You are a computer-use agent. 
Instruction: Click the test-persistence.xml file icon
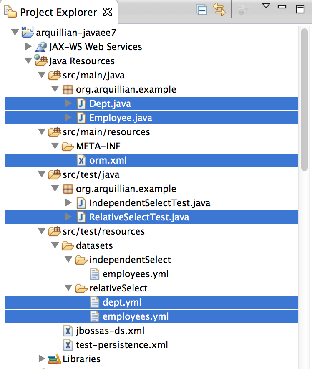pyautogui.click(x=68, y=345)
